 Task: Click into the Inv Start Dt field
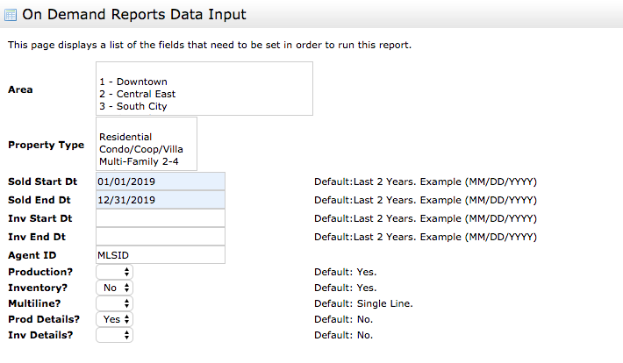[x=161, y=218]
